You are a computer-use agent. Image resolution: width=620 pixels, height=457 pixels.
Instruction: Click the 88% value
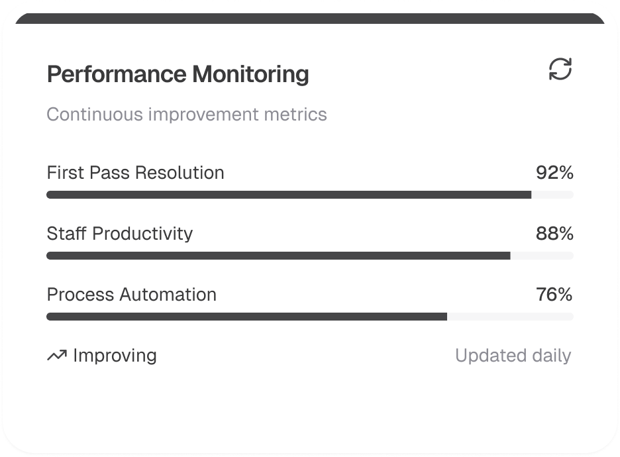(x=554, y=234)
